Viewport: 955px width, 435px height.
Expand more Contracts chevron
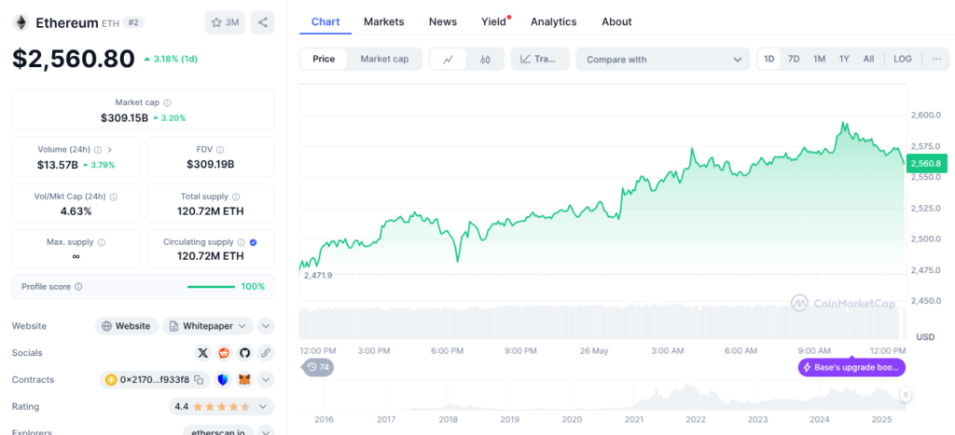[266, 380]
